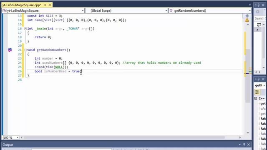267x150 pixels.
Task: Click the yellow warning indicator icon
Action: 247,20
